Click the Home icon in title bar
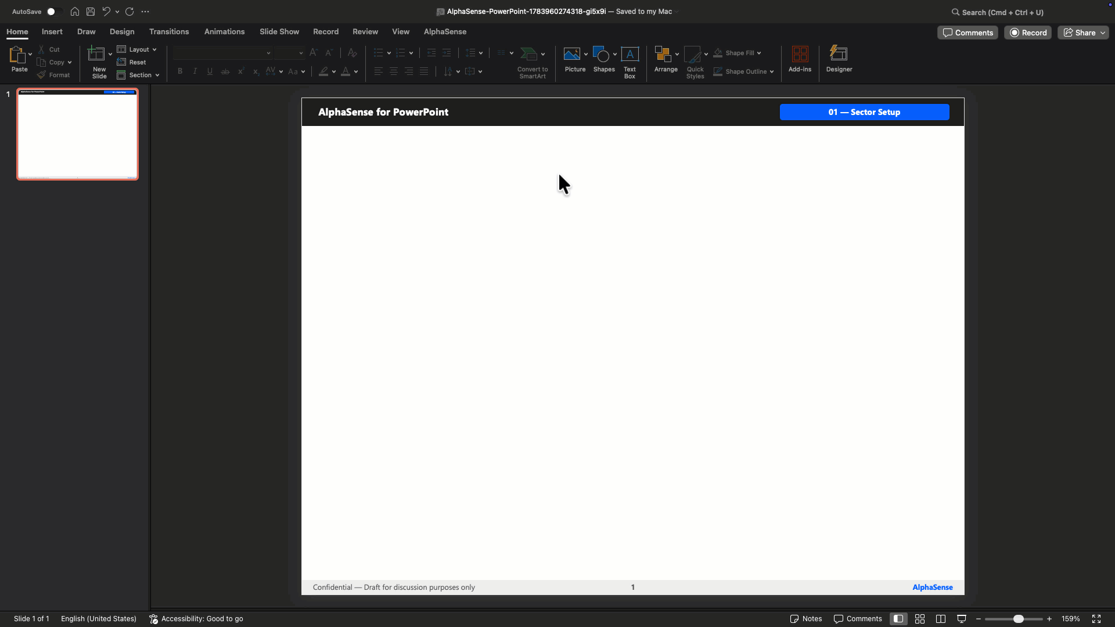The height and width of the screenshot is (627, 1115). point(75,12)
